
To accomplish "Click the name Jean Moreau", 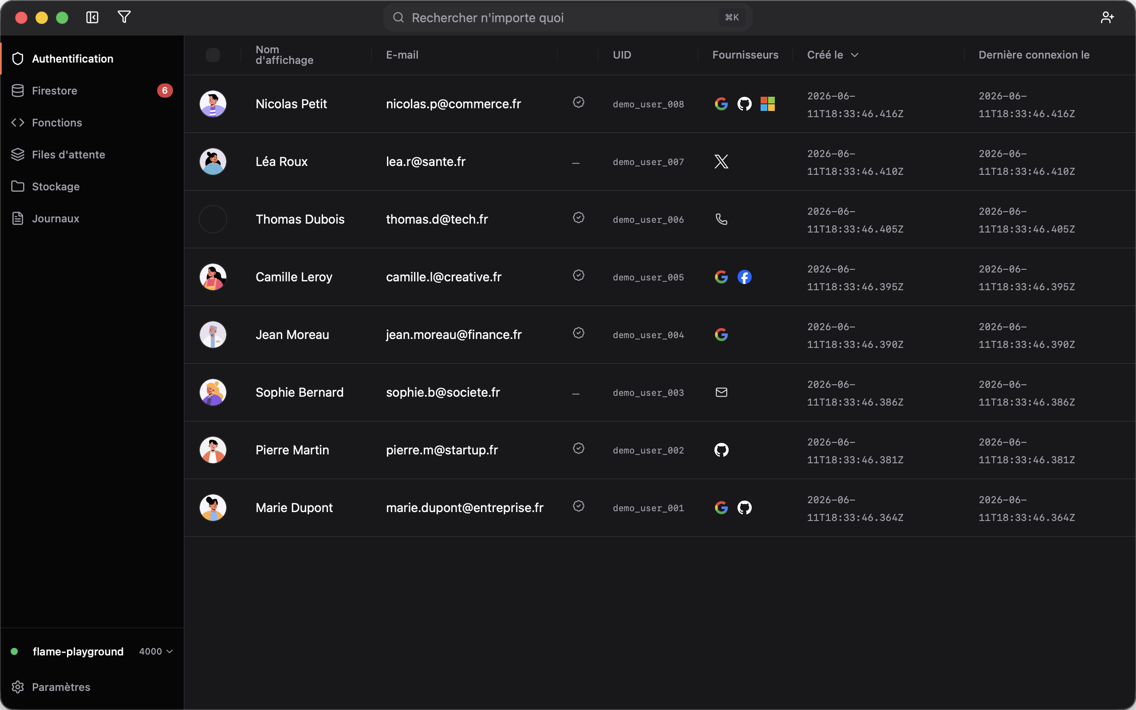I will point(292,335).
